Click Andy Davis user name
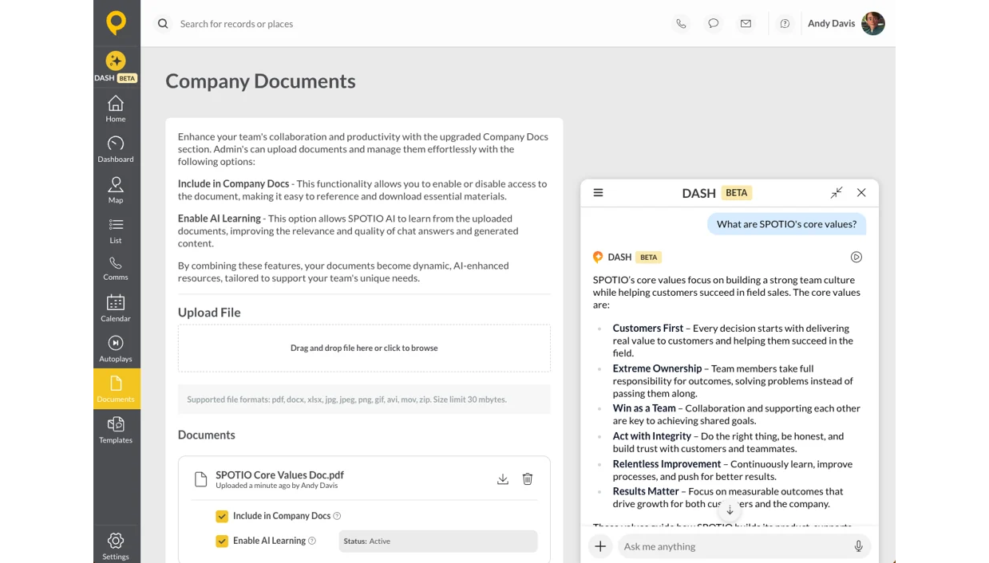989x563 pixels. coord(831,23)
